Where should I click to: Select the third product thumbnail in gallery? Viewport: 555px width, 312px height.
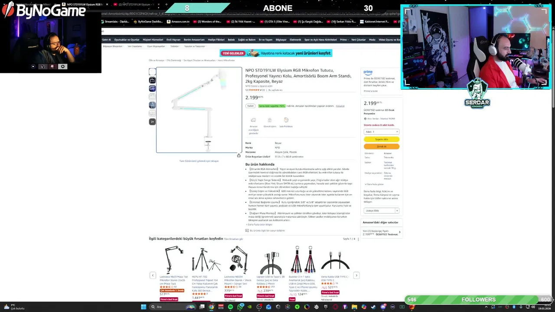coord(152,88)
